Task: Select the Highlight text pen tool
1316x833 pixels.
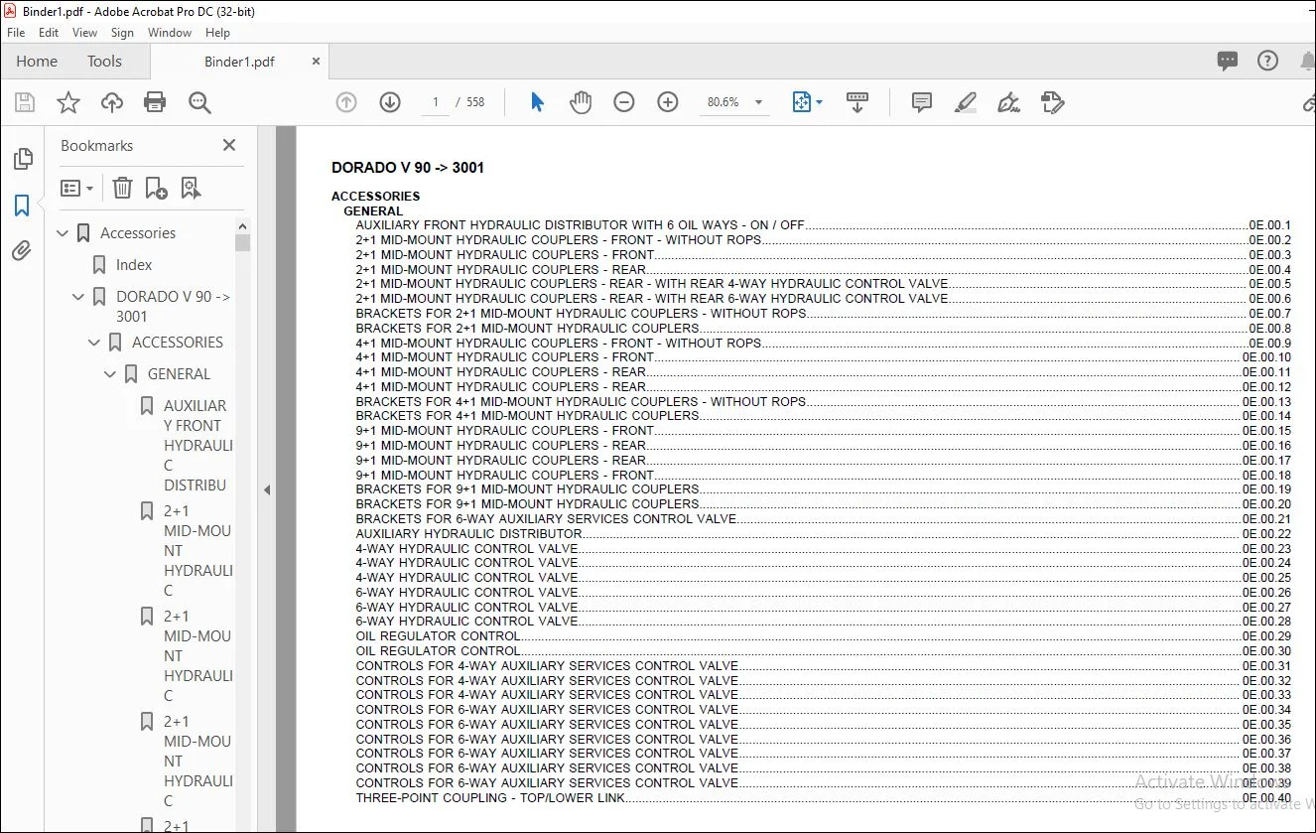Action: 966,102
